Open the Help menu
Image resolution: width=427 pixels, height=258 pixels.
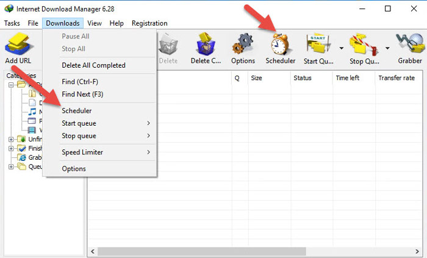point(117,23)
